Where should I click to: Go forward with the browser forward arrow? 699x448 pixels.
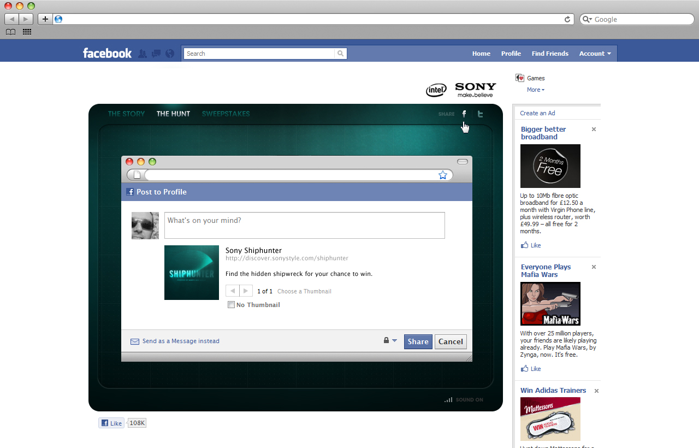(26, 19)
